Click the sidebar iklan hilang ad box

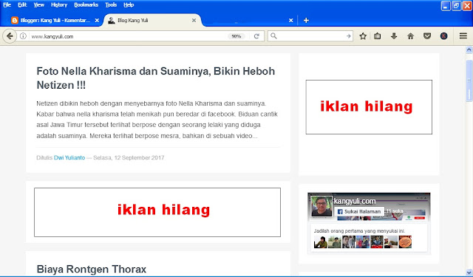point(369,107)
